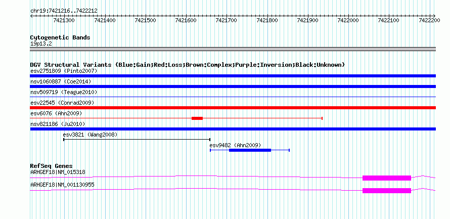
Task: Click the ARHGEF18 NM_015318 magenta exon block
Action: (387, 178)
